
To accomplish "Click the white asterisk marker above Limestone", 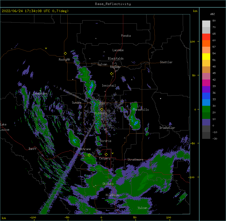I will [40, 91].
